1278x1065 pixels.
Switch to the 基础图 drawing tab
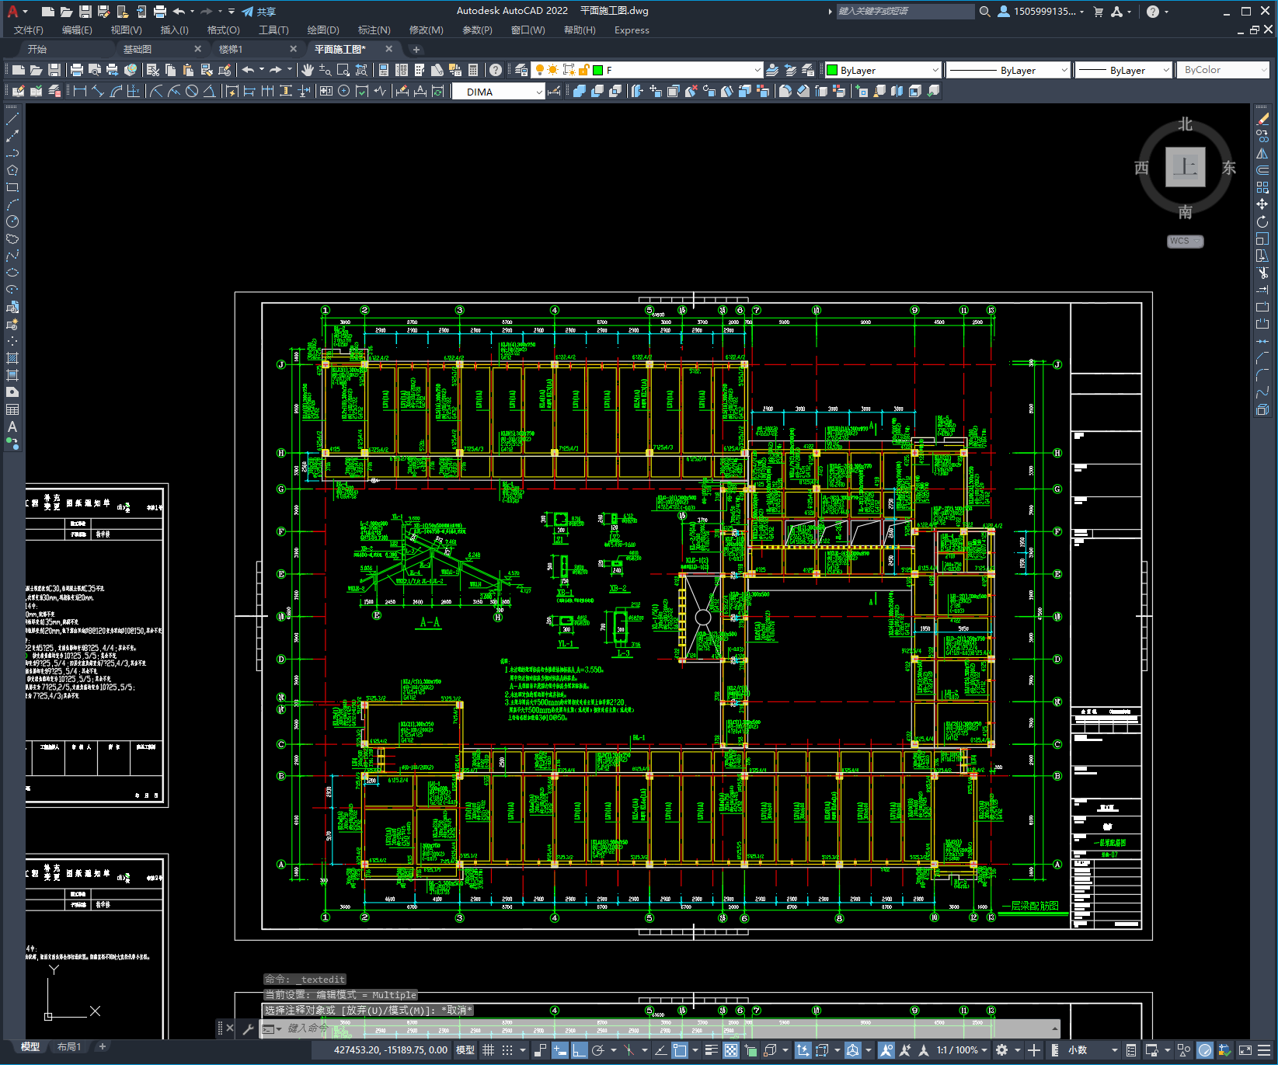pos(138,49)
